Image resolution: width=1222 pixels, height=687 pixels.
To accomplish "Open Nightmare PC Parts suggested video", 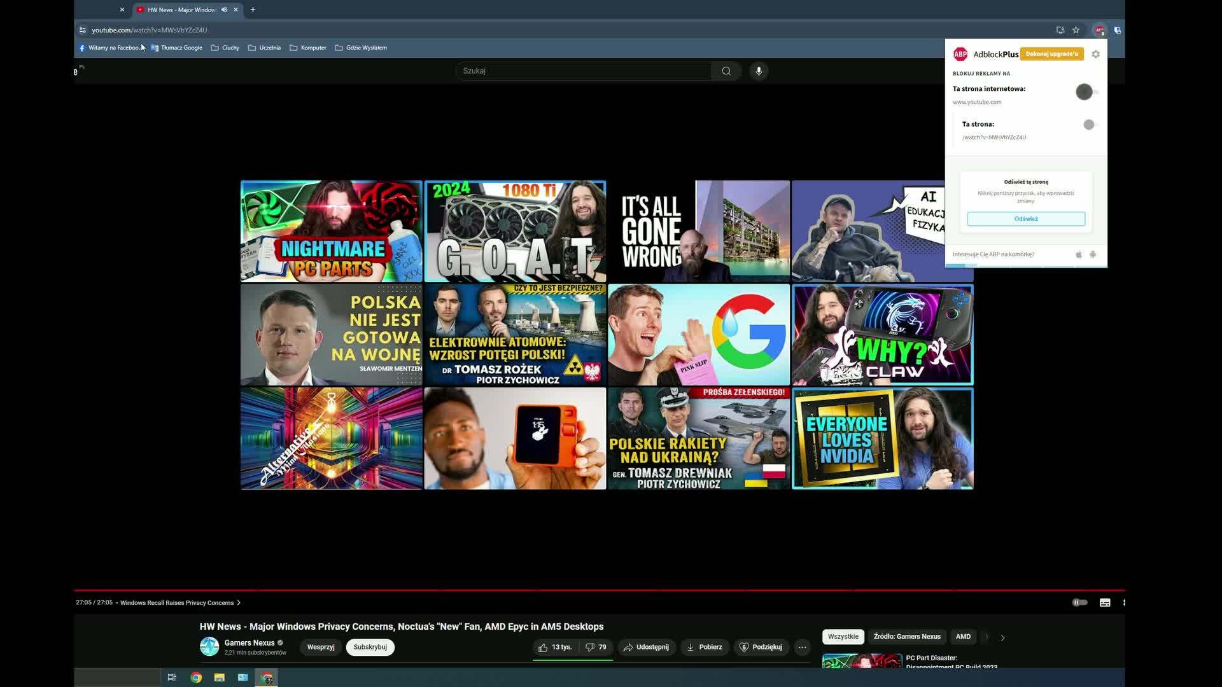I will (331, 231).
